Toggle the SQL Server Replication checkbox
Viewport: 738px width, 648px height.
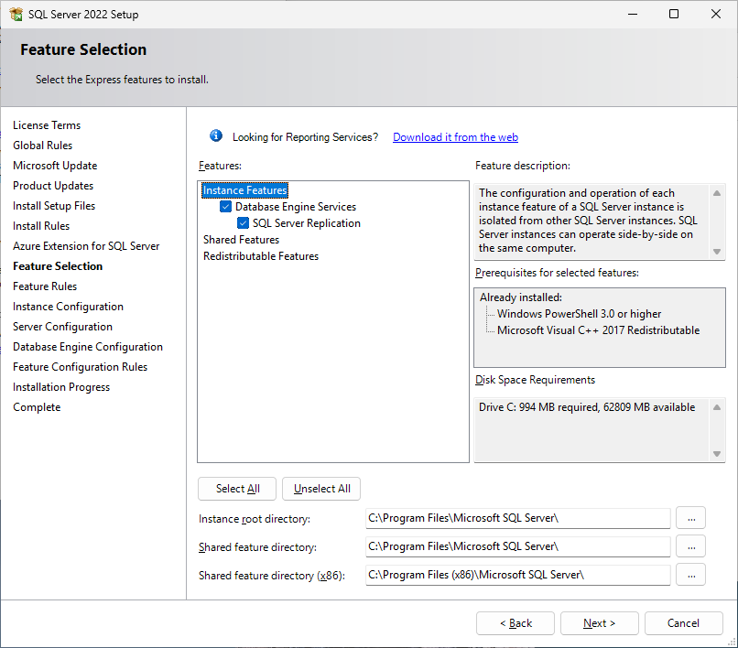(244, 223)
